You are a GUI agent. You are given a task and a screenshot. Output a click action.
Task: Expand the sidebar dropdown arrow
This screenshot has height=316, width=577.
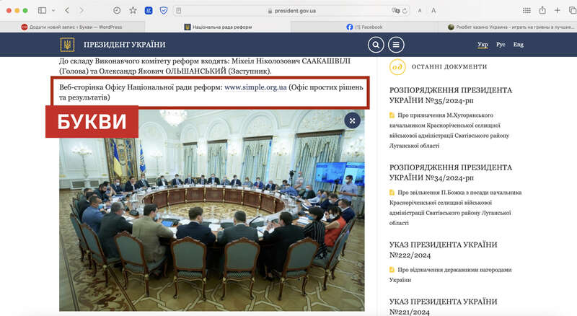[x=53, y=11]
